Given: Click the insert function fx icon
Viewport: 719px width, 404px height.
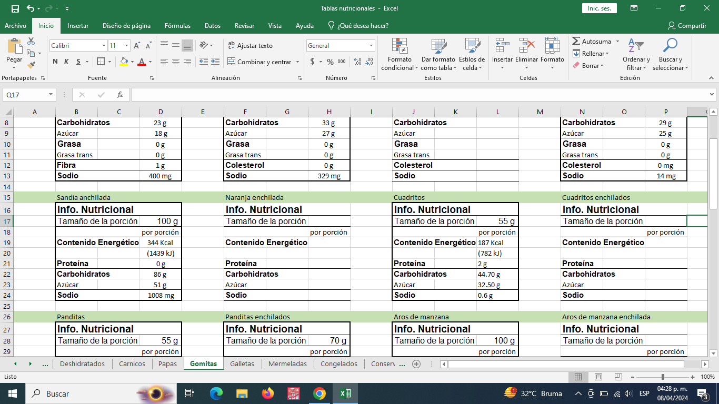Looking at the screenshot, I should (x=120, y=95).
